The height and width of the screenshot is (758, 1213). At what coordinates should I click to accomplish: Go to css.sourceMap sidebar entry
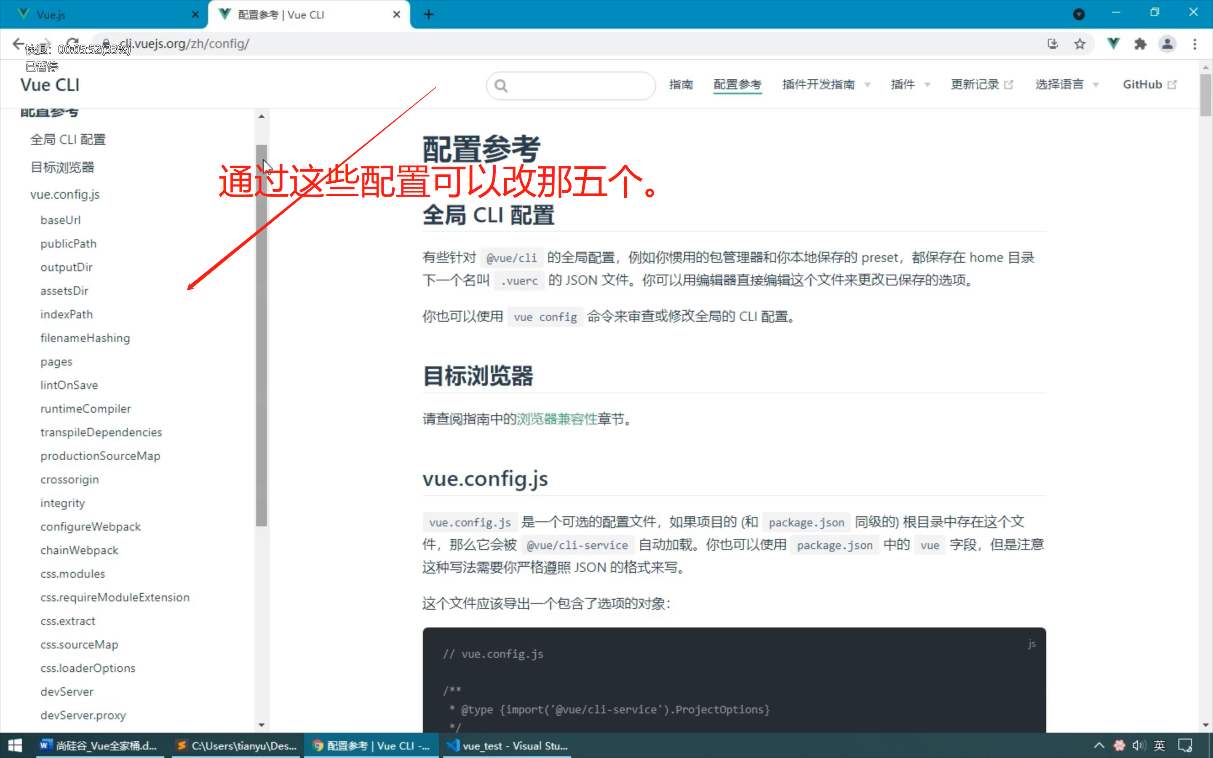80,645
